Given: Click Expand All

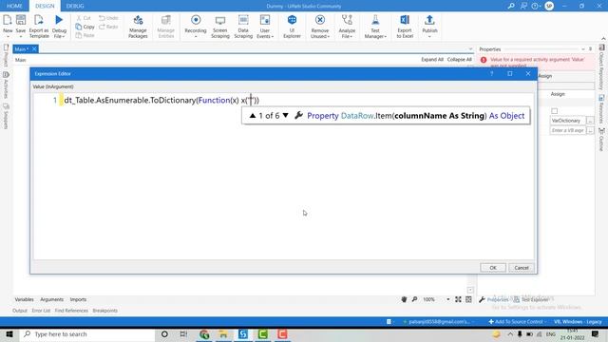Looking at the screenshot, I should pyautogui.click(x=432, y=59).
